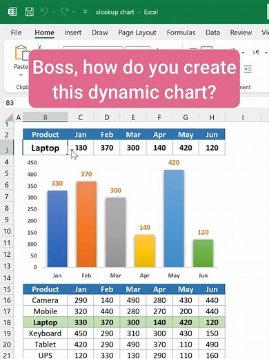
Task: Switch to the Insert tab
Action: (x=72, y=32)
